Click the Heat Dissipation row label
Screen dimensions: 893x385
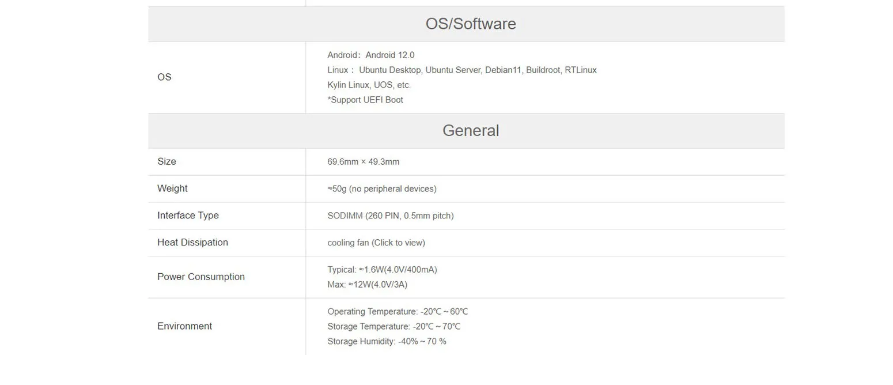tap(192, 243)
